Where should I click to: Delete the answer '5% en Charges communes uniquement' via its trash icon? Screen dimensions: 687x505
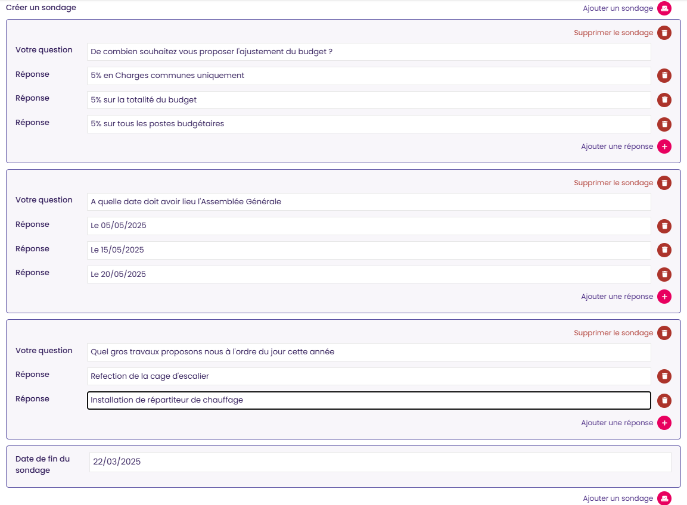tap(664, 76)
